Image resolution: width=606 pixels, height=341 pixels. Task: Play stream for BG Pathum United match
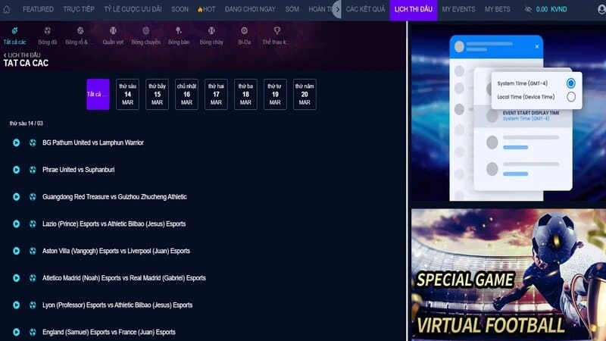point(16,142)
